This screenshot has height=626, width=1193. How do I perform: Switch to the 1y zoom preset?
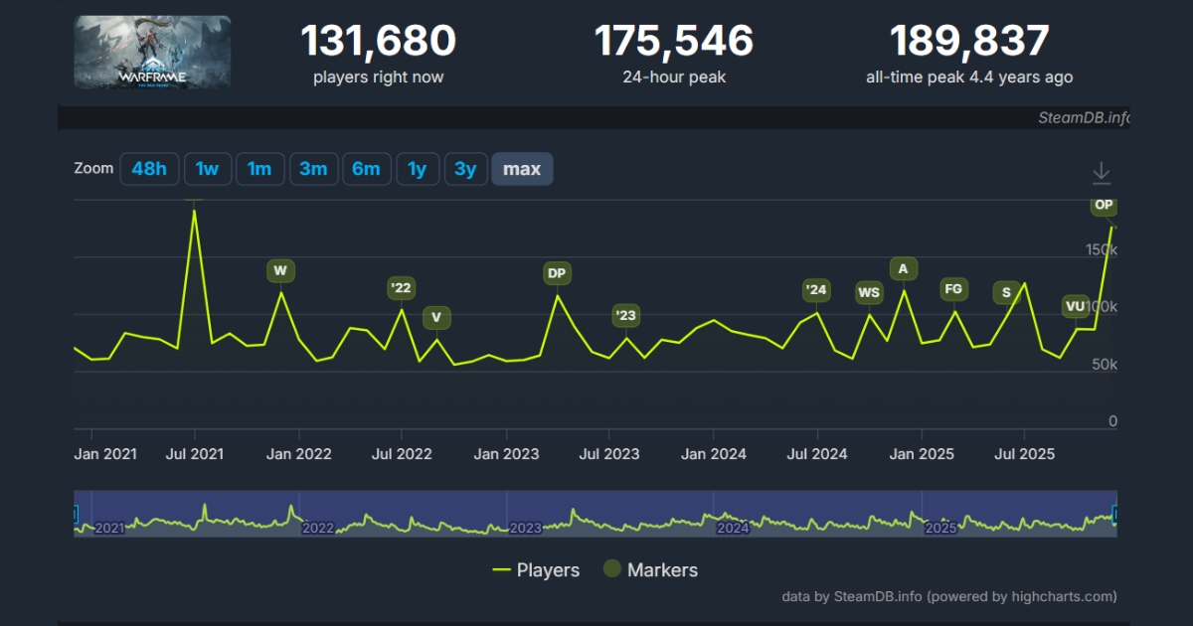[418, 169]
